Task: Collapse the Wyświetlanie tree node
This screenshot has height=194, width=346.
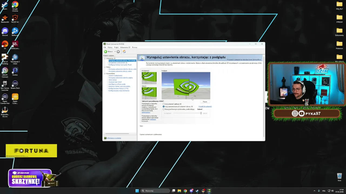Action: coord(105,74)
